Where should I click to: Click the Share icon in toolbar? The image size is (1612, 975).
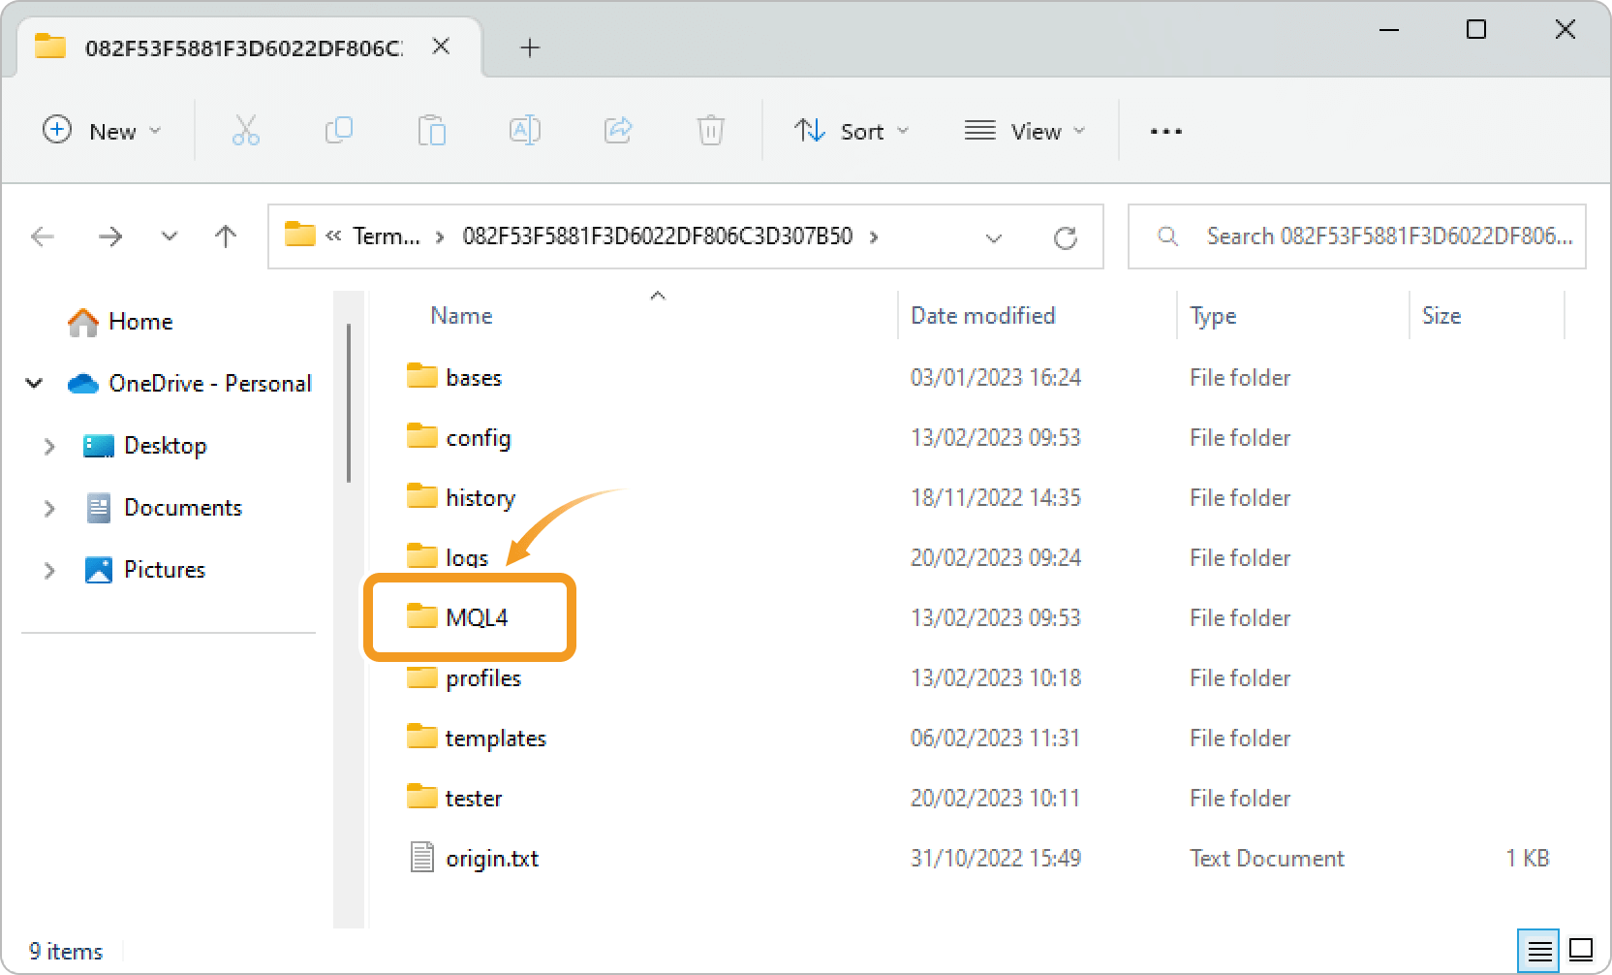[x=617, y=131]
